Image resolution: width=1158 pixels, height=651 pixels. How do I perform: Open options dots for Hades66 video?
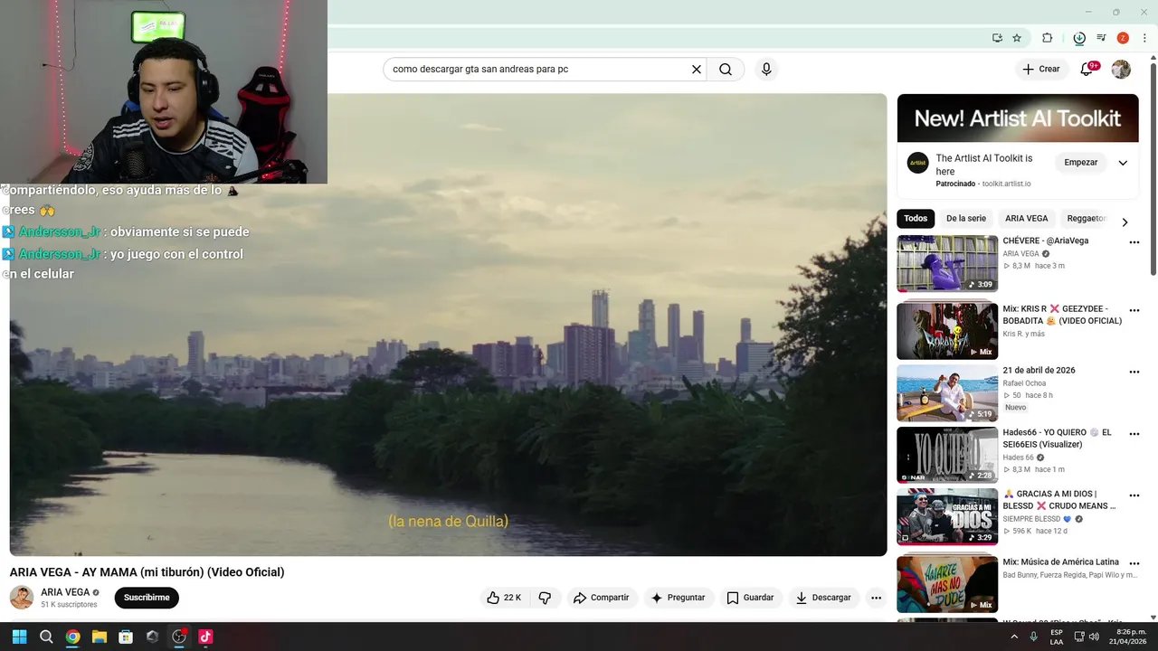pos(1134,434)
